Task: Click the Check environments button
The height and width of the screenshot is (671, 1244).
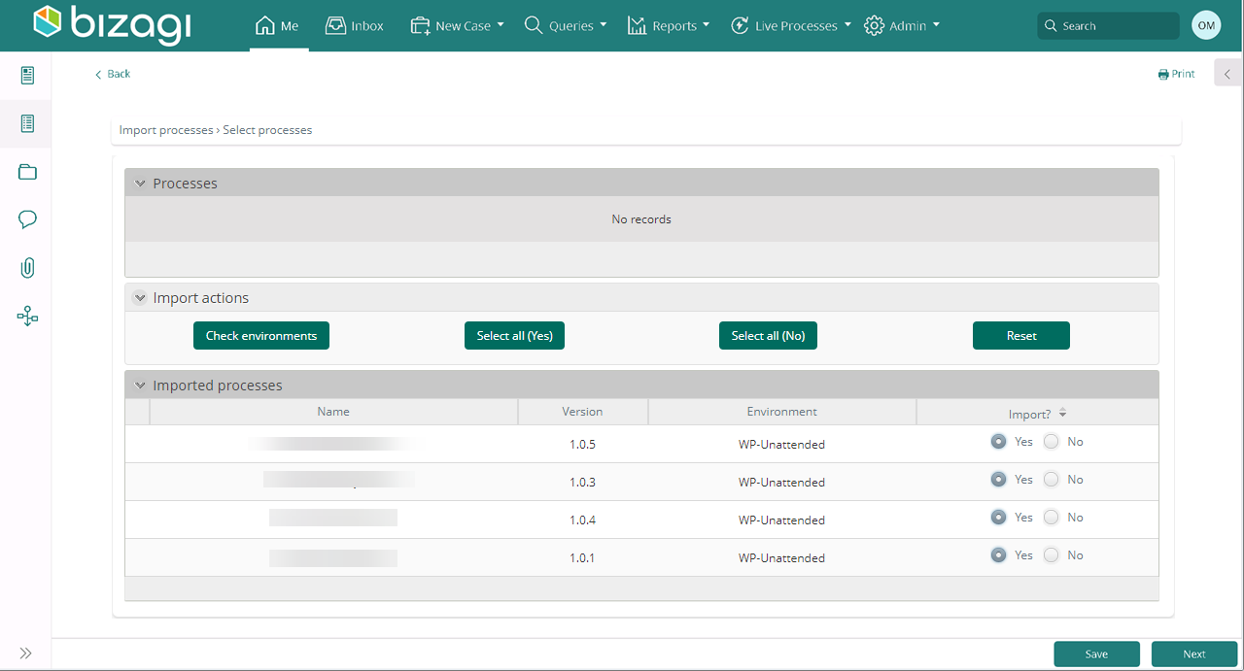Action: (x=261, y=336)
